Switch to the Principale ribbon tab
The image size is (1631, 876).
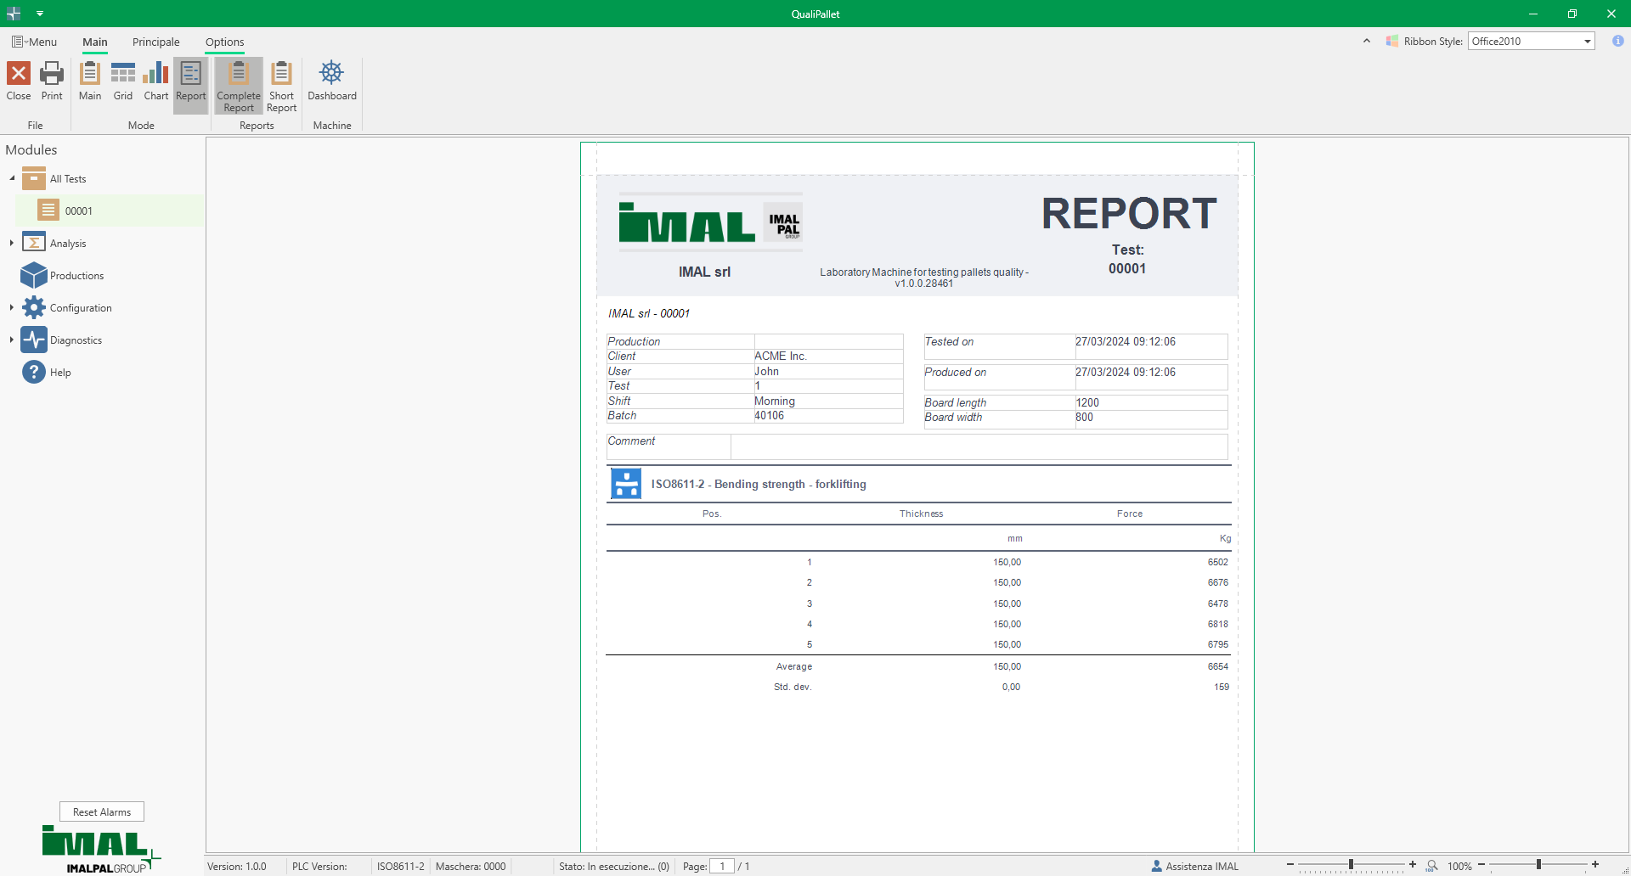tap(155, 42)
